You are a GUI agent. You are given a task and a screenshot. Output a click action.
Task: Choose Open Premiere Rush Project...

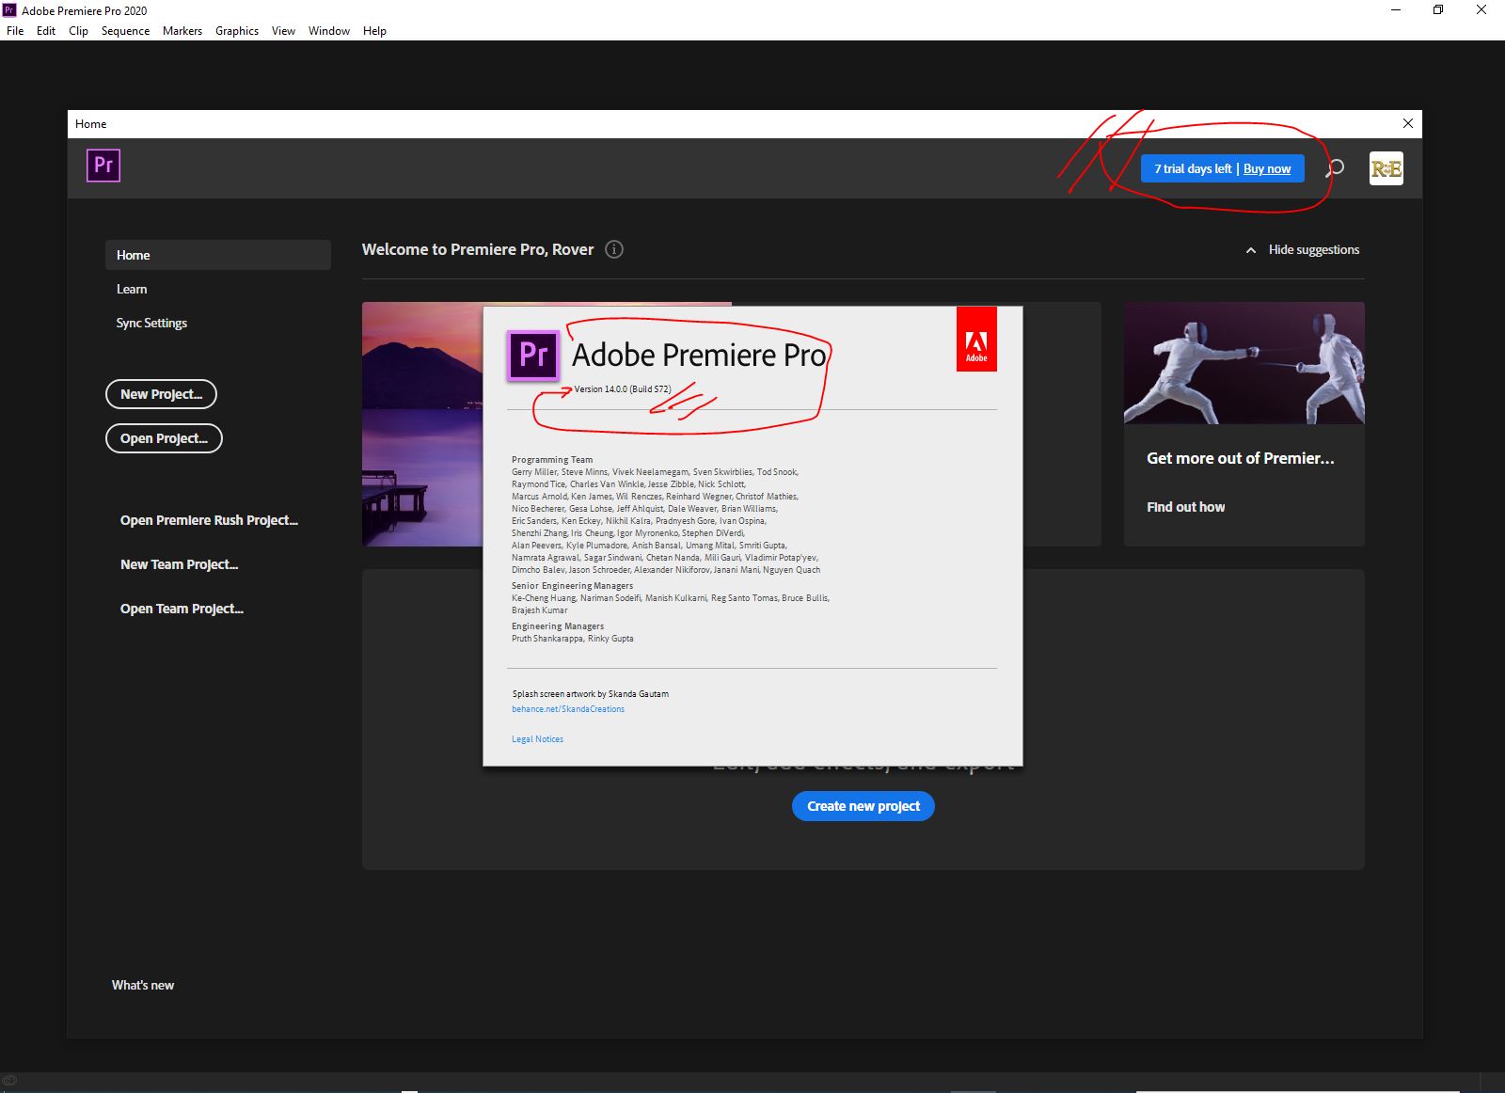point(209,520)
